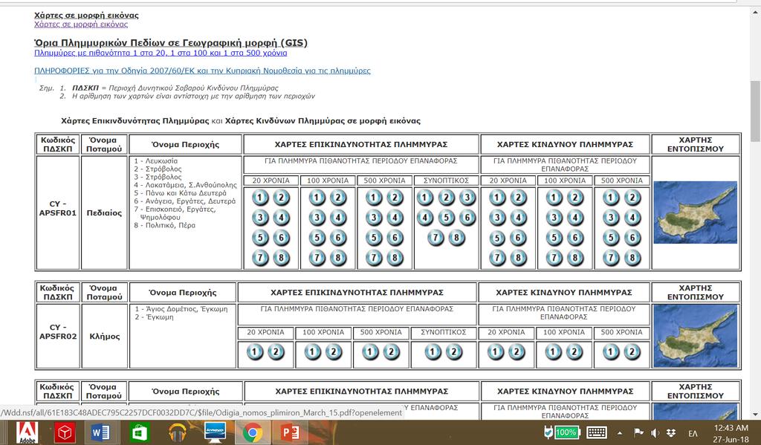The width and height of the screenshot is (761, 445).
Task: Open Πεδιαίος ΚΙΝΔΥΝΟΥ 20 ΧΡΟΝΙΑ map 2
Action: [x=518, y=198]
